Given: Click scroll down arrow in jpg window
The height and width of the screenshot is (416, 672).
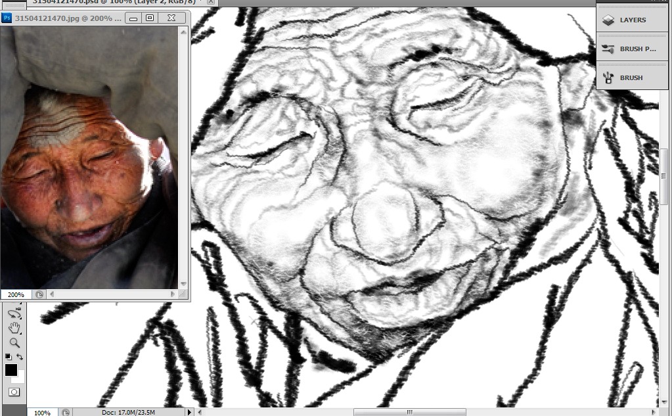Looking at the screenshot, I should coord(183,285).
